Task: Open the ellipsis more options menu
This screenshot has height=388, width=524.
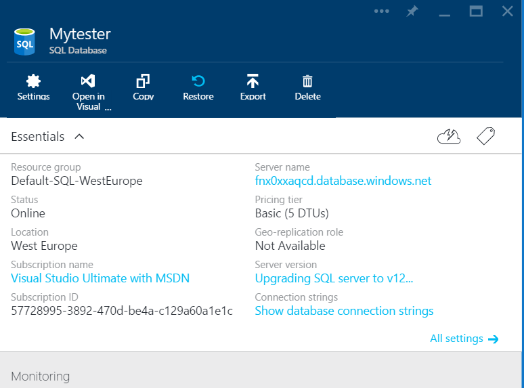Action: (x=382, y=12)
